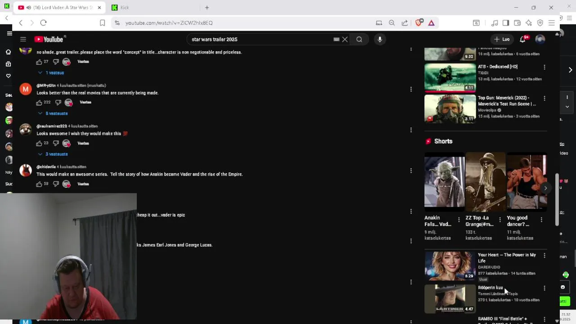576x324 pixels.
Task: Open 'Anakin Falls' Yoda short
Action: (445, 181)
